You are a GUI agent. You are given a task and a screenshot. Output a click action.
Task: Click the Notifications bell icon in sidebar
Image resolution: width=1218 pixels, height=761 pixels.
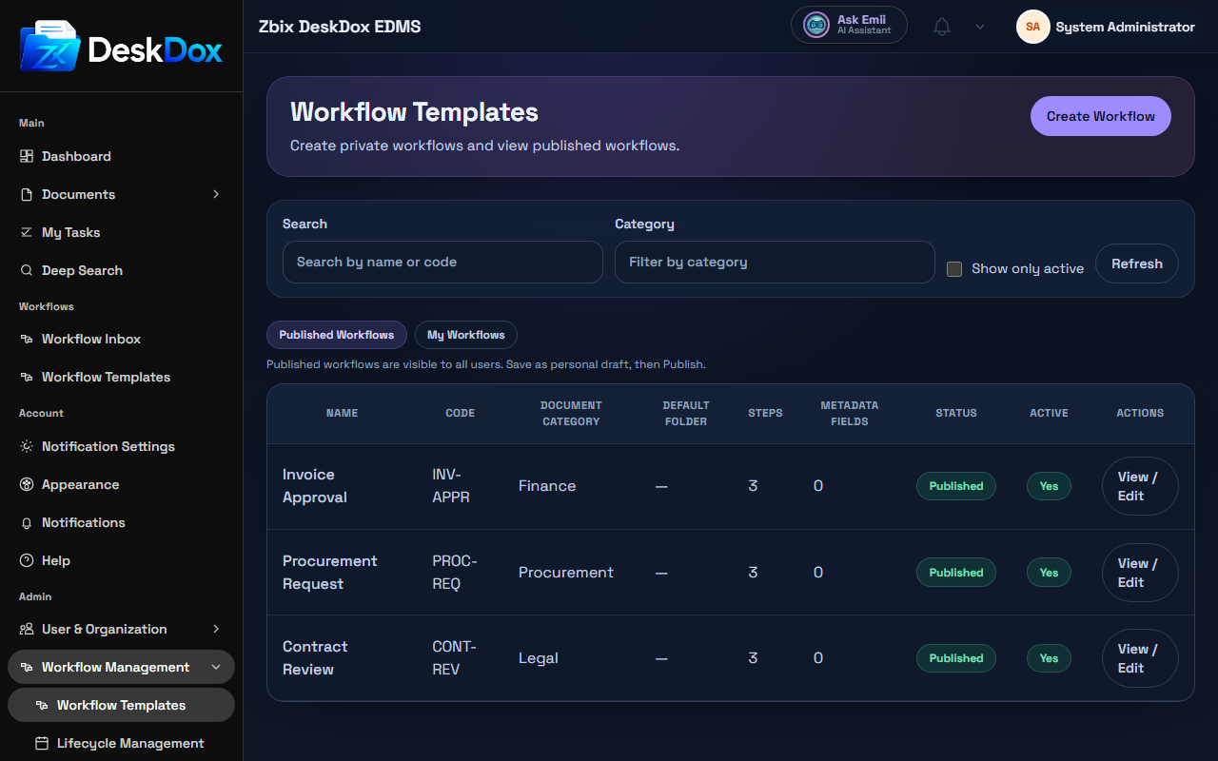[27, 522]
